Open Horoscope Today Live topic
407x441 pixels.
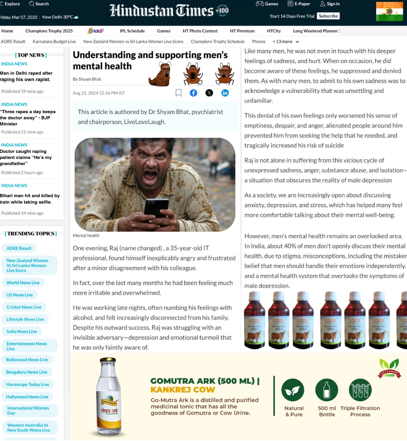pyautogui.click(x=28, y=384)
